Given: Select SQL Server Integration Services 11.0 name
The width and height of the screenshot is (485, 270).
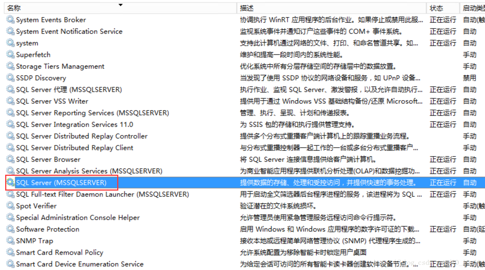Looking at the screenshot, I should (x=75, y=124).
